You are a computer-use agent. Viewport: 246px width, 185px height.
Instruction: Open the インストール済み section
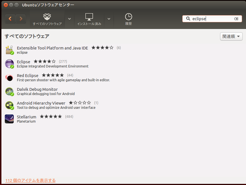tap(89, 19)
